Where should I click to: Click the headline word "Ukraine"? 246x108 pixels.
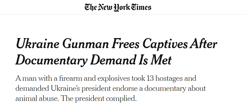point(37,44)
